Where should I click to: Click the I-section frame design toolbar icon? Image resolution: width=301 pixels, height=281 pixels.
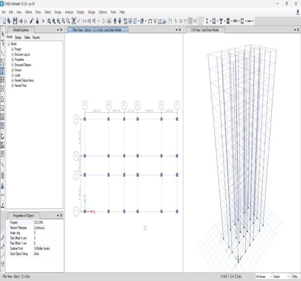pyautogui.click(x=207, y=21)
